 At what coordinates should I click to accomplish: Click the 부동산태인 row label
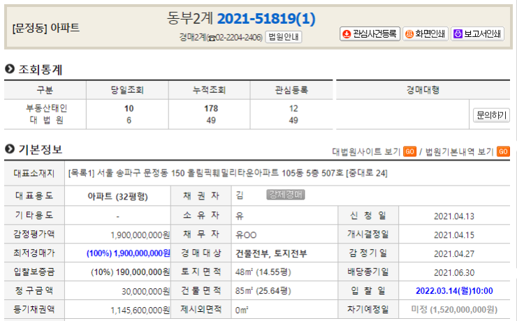pos(47,108)
